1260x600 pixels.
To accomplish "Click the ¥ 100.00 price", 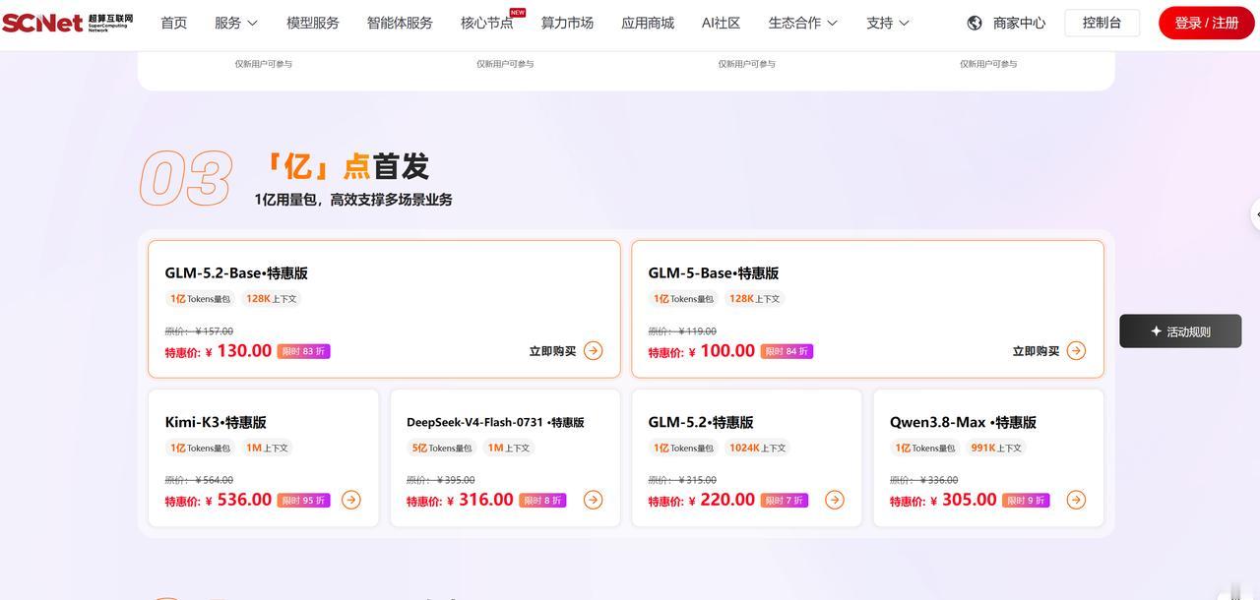I will 722,351.
